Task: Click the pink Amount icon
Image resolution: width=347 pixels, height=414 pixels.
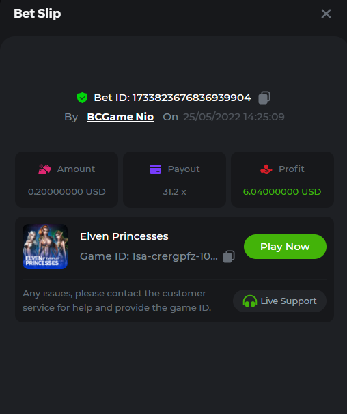Action: (44, 169)
